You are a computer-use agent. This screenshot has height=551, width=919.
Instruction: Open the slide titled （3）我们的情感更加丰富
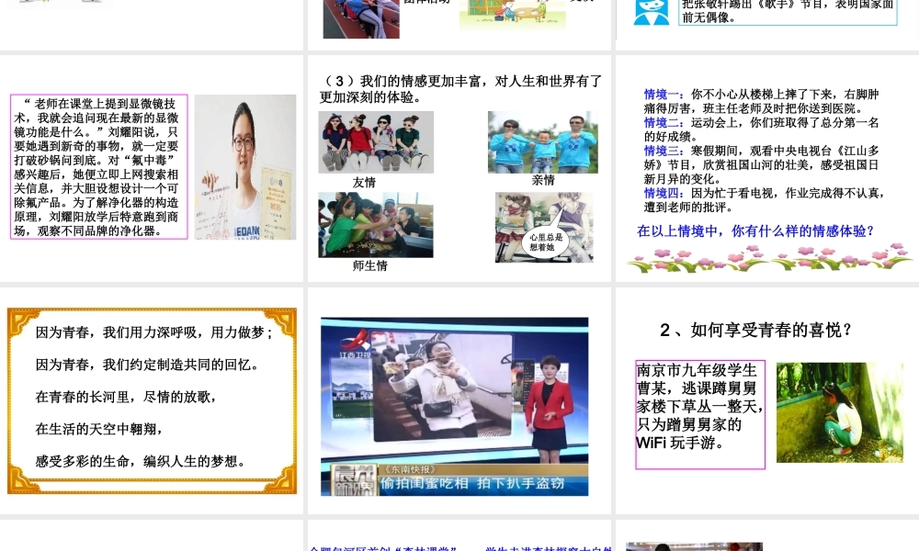459,168
